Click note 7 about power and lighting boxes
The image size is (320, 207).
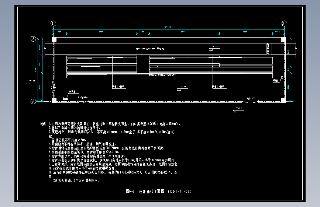(87, 156)
